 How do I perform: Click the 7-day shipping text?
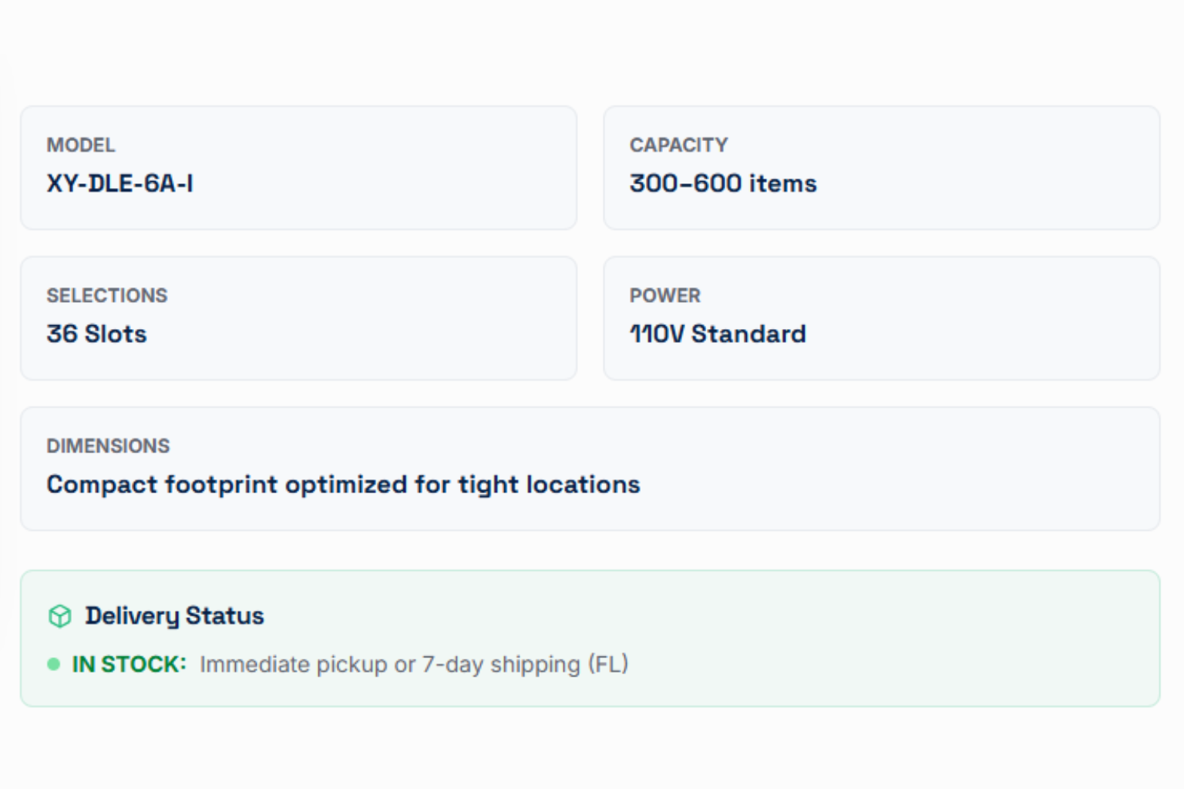(x=501, y=664)
